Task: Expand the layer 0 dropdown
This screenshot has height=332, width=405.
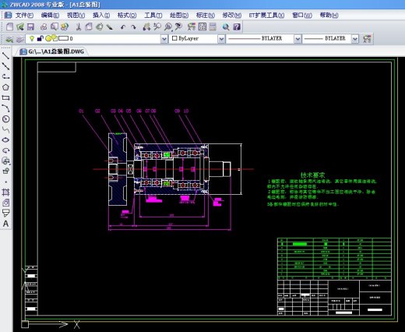Action: [164, 39]
